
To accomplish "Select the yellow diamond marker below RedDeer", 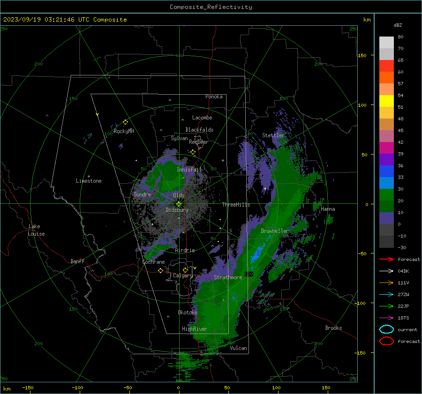I will tap(193, 152).
